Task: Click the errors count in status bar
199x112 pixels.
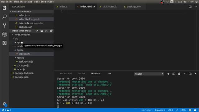Action: click(x=4, y=110)
